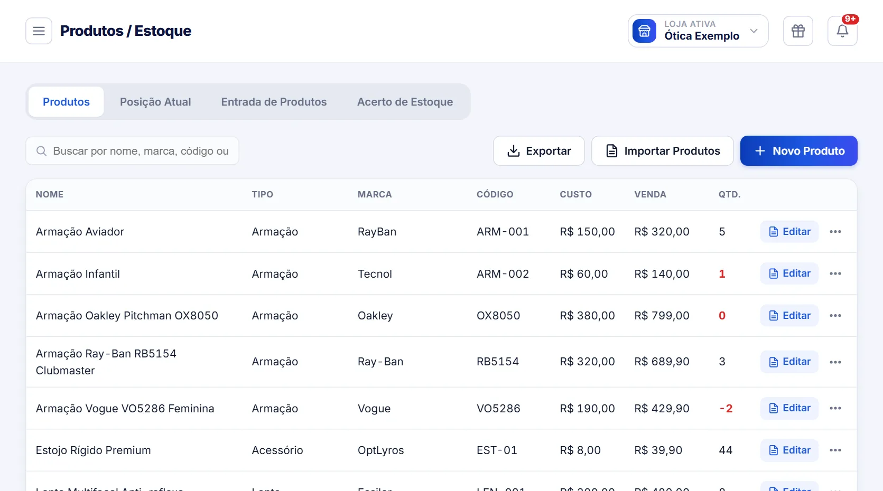Click the VENDA column header
883x491 pixels.
(x=650, y=194)
